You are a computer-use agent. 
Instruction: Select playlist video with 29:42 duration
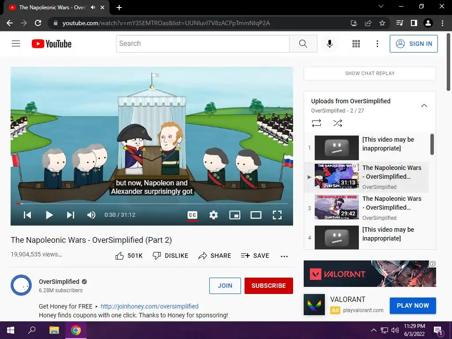click(337, 207)
